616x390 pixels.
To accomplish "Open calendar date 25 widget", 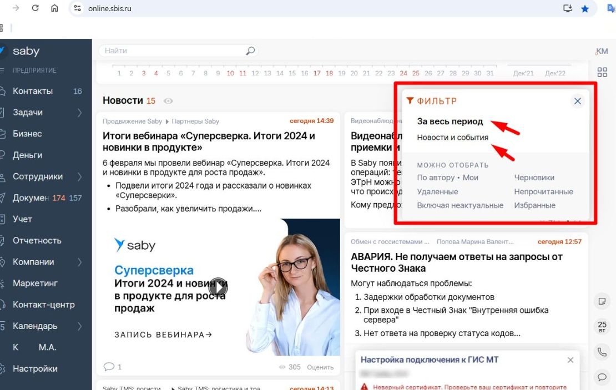I will point(602,327).
